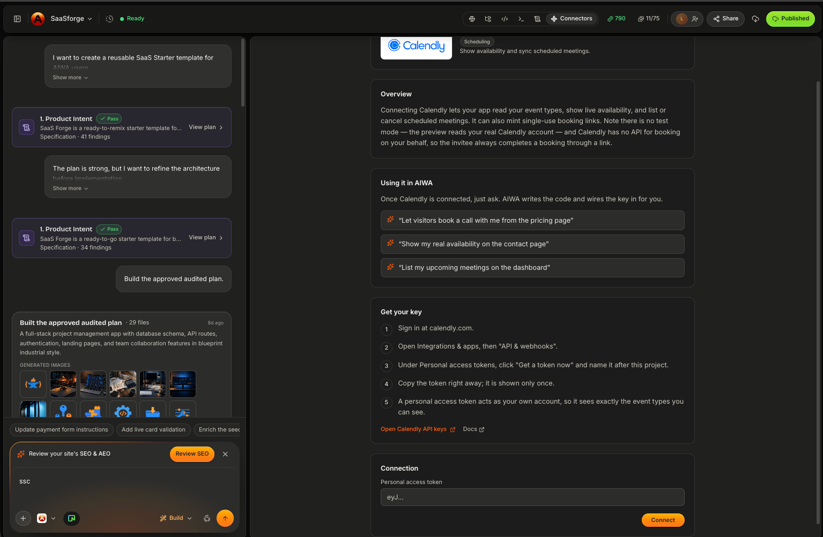This screenshot has height=537, width=823.
Task: Click the user avatar labeled L
Action: point(681,19)
